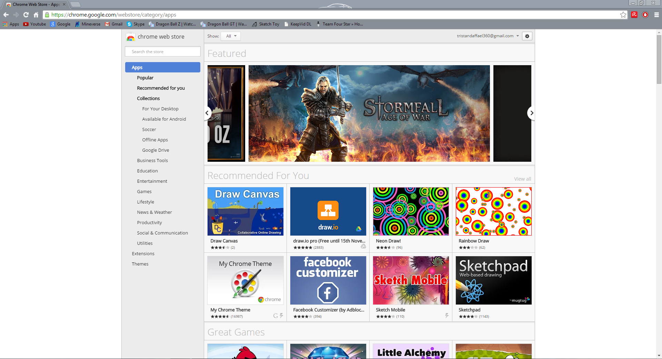The image size is (662, 359).
Task: Open Collections in the sidebar
Action: coord(148,98)
